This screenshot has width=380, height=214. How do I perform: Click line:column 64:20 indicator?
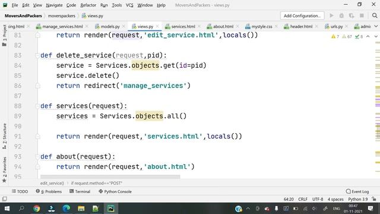(289, 199)
